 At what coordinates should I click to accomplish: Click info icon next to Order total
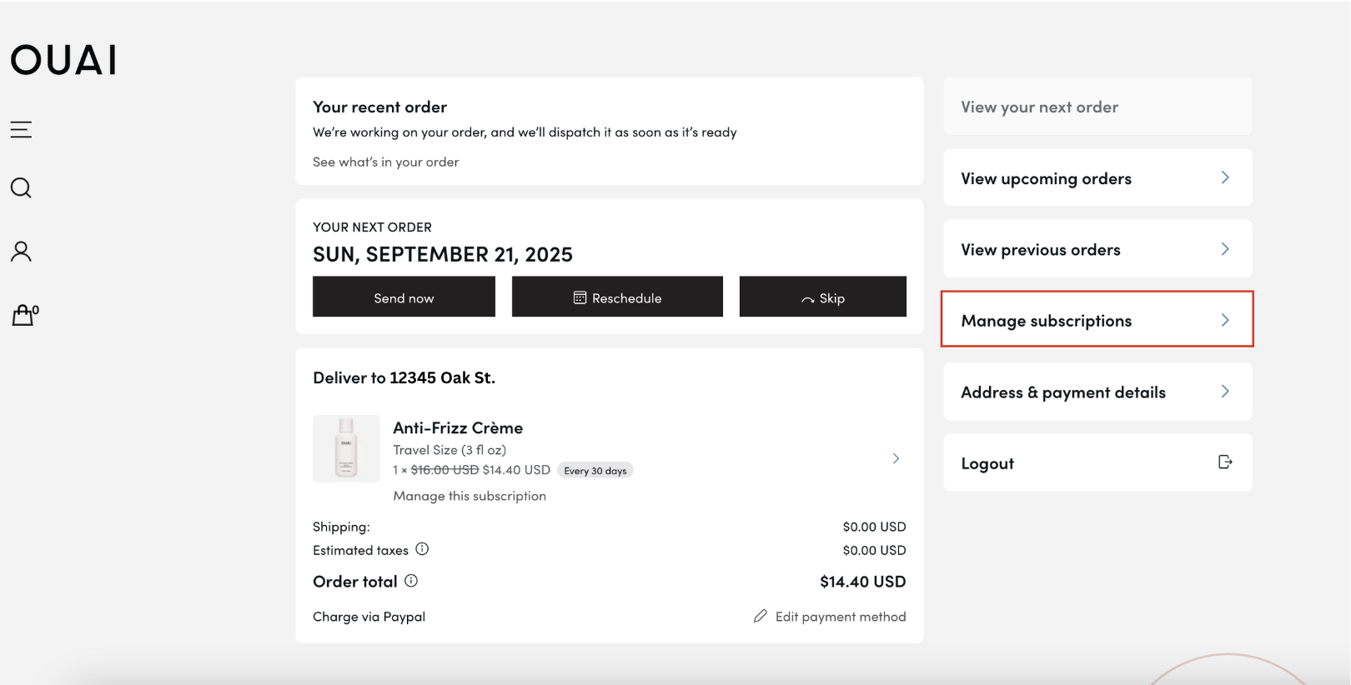coord(411,581)
